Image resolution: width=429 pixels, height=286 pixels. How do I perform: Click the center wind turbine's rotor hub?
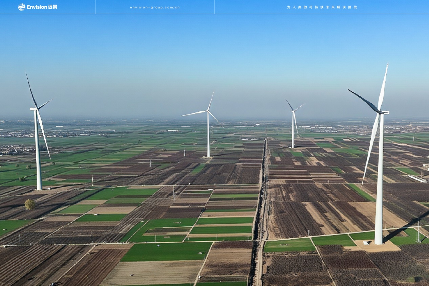pyautogui.click(x=208, y=111)
